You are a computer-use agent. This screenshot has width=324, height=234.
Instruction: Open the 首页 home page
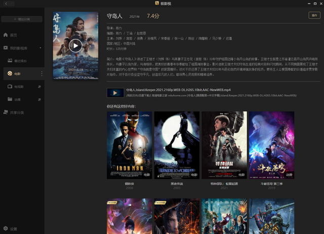tap(14, 35)
